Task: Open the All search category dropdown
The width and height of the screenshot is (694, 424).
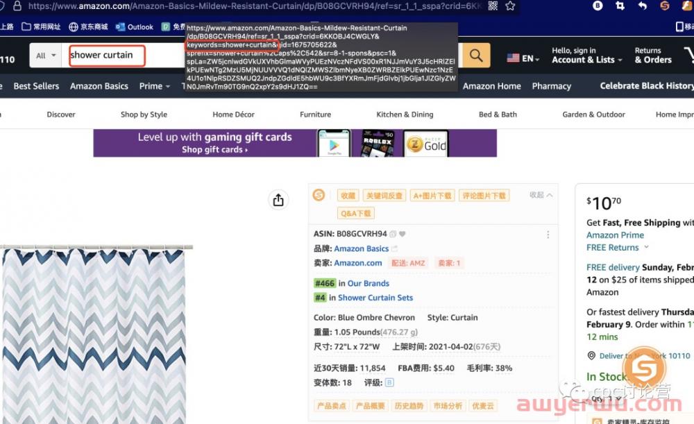Action: 46,56
